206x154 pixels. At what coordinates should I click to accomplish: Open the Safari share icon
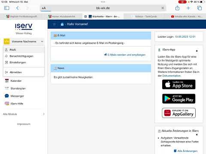177,8
